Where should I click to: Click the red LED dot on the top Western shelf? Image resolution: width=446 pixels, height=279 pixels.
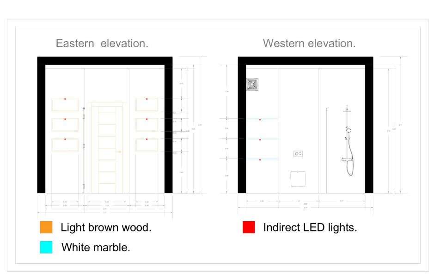pyautogui.click(x=260, y=120)
